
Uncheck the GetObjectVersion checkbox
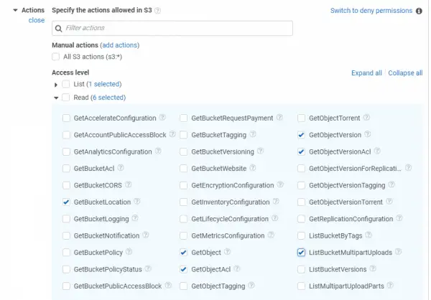coord(301,135)
